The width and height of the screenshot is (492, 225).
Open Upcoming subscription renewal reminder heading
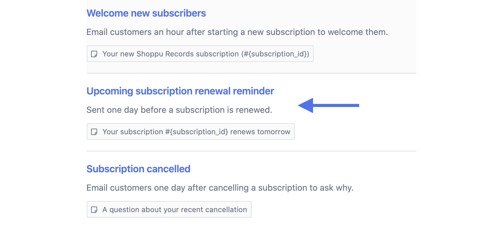180,91
